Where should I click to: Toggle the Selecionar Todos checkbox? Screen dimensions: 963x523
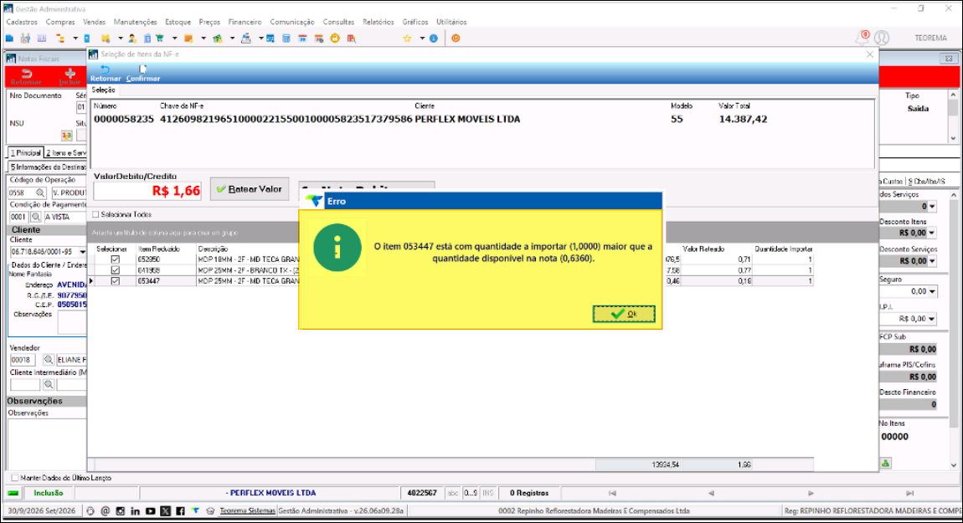(x=95, y=214)
